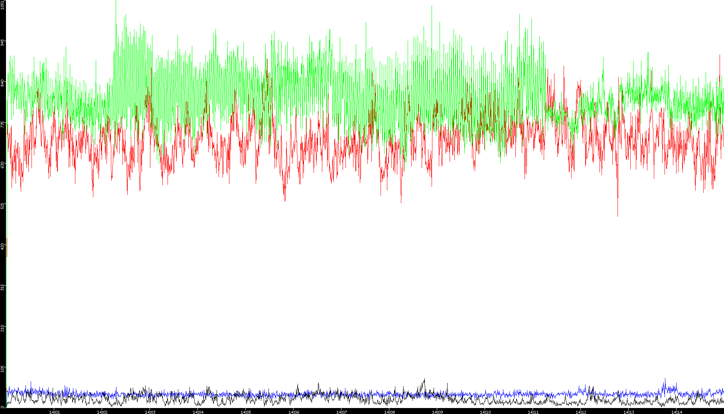
Task: Pick the 525 value on the vertical axis
Action: (3, 206)
